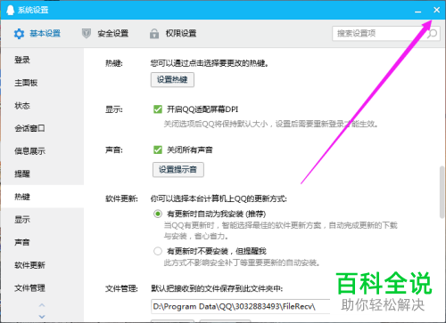Click the QQ penguin logo in title bar
The height and width of the screenshot is (323, 446).
click(10, 10)
